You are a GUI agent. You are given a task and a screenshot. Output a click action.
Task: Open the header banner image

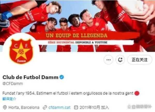78,26
